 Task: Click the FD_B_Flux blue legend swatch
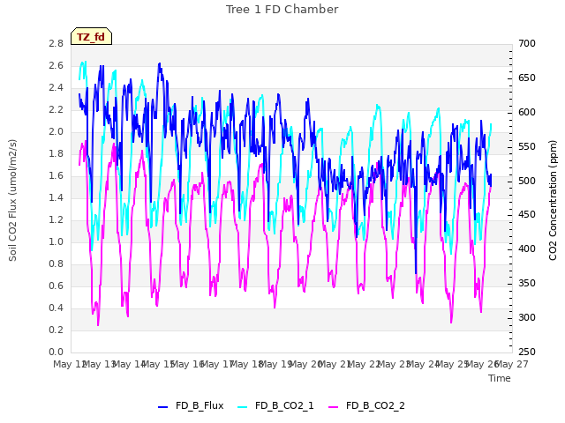(162, 407)
